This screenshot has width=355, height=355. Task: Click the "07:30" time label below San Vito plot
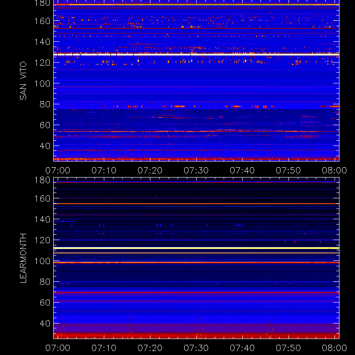[x=196, y=170]
